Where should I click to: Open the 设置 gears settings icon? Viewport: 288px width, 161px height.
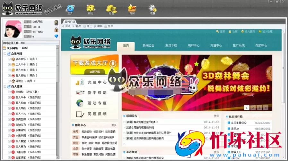tap(153, 10)
